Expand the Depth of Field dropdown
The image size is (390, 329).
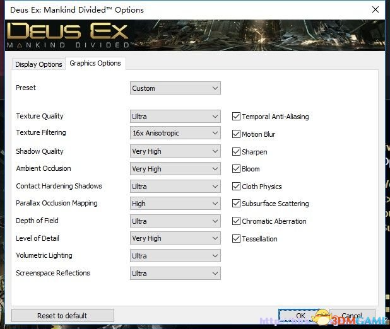click(x=175, y=221)
